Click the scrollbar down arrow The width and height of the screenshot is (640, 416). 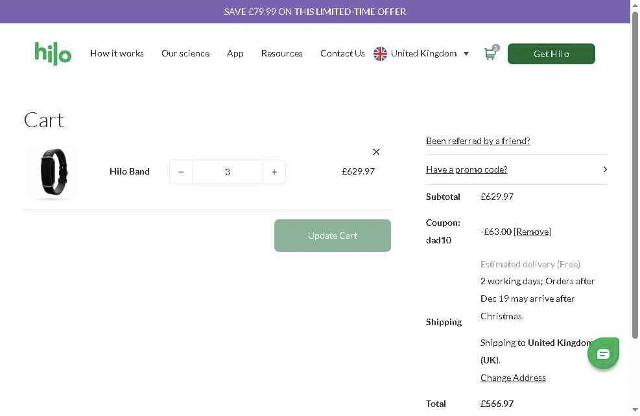(635, 410)
